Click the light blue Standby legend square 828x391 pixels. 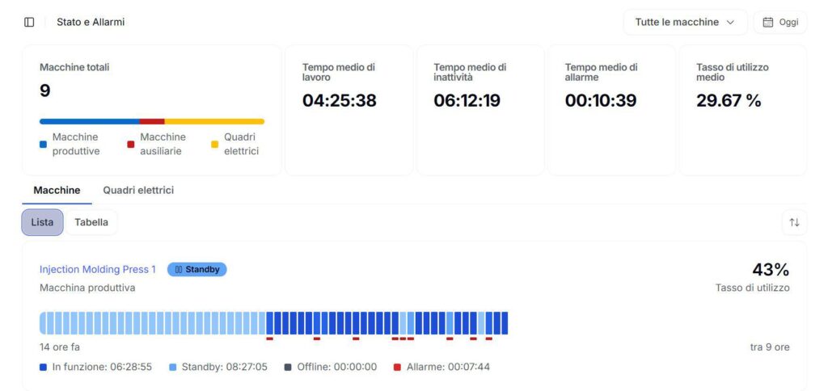coord(173,368)
